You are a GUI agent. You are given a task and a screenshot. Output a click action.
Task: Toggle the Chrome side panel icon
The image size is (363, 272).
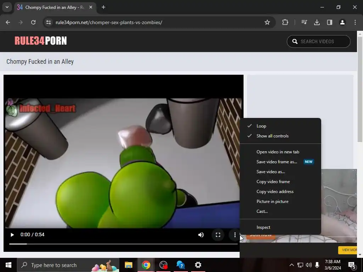pyautogui.click(x=330, y=22)
